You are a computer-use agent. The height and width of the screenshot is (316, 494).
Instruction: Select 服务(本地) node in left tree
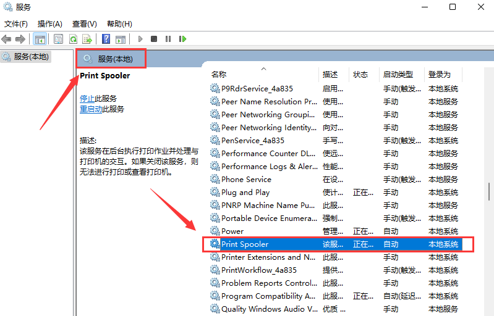26,57
